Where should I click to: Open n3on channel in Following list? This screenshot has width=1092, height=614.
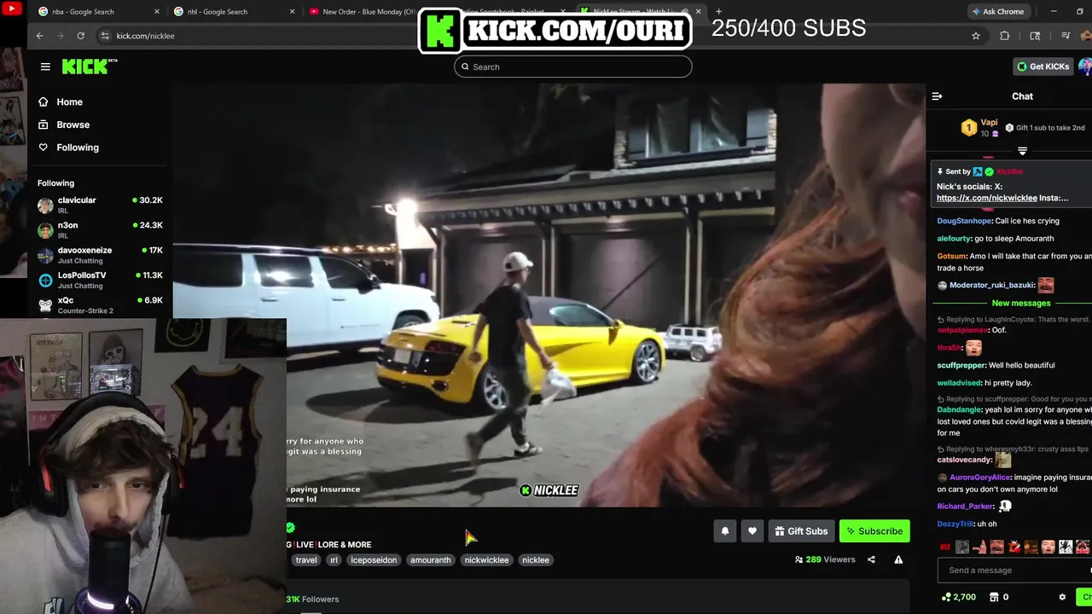point(100,230)
